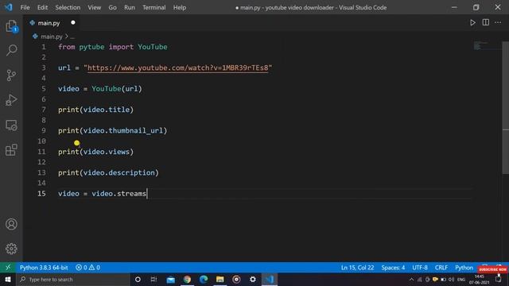
Task: Open the Remote Explorer view
Action: tap(11, 126)
